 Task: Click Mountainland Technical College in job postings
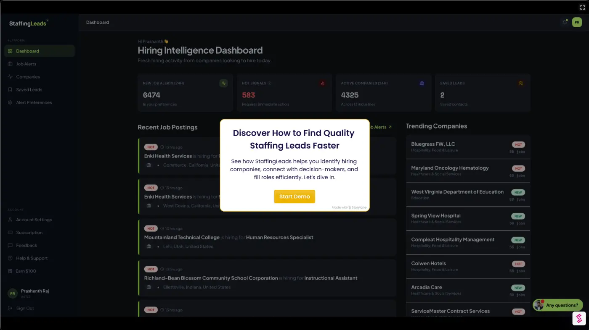[182, 238]
